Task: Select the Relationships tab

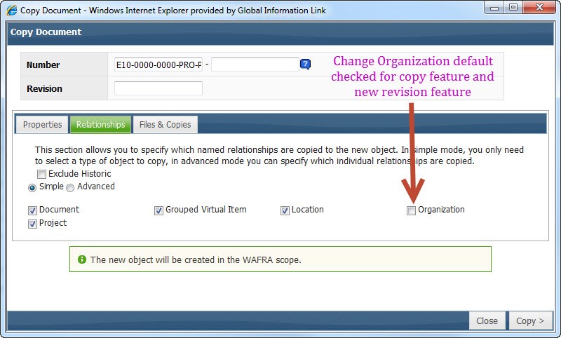Action: click(100, 124)
